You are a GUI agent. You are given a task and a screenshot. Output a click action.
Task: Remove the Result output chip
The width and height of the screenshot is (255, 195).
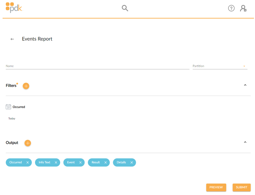coord(106,162)
